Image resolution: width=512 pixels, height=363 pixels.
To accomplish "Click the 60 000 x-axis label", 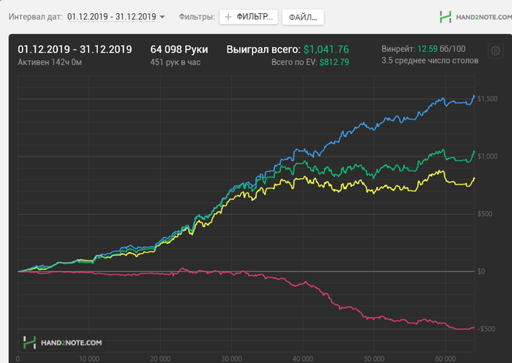I will 445,359.
